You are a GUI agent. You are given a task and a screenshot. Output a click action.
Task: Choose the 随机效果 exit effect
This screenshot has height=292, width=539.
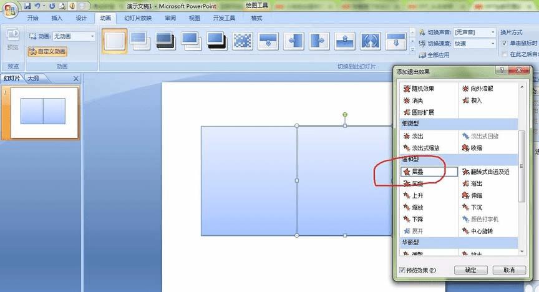point(419,89)
